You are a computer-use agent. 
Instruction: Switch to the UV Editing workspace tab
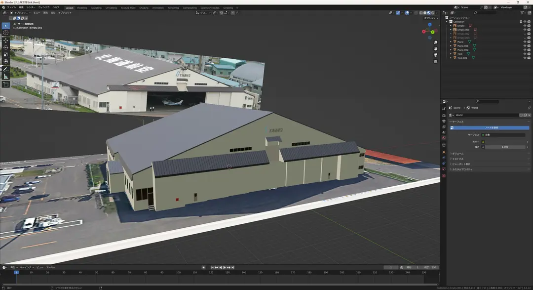[111, 8]
